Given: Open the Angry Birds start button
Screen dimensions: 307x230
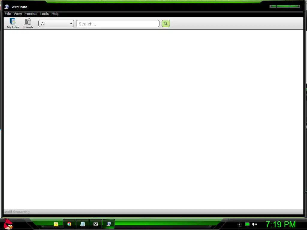Looking at the screenshot, I should point(8,224).
